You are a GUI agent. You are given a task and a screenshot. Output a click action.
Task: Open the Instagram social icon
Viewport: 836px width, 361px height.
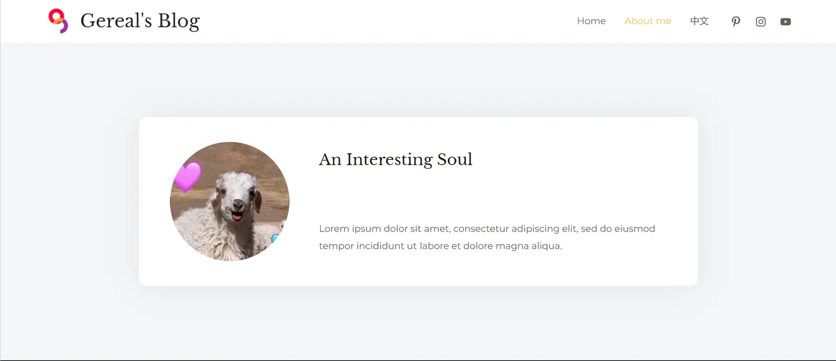[x=761, y=21]
